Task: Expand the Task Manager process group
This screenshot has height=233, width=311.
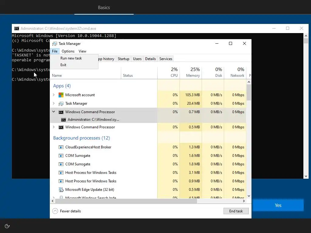Action: point(53,103)
